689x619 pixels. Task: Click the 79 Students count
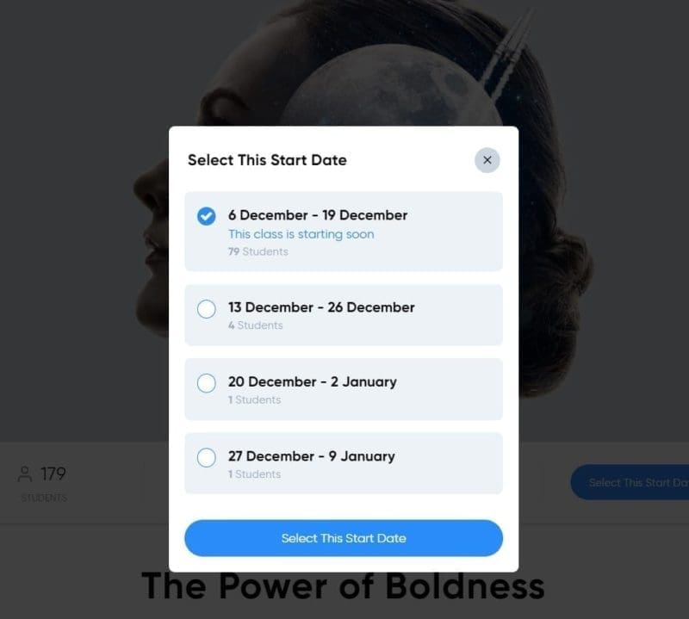258,251
